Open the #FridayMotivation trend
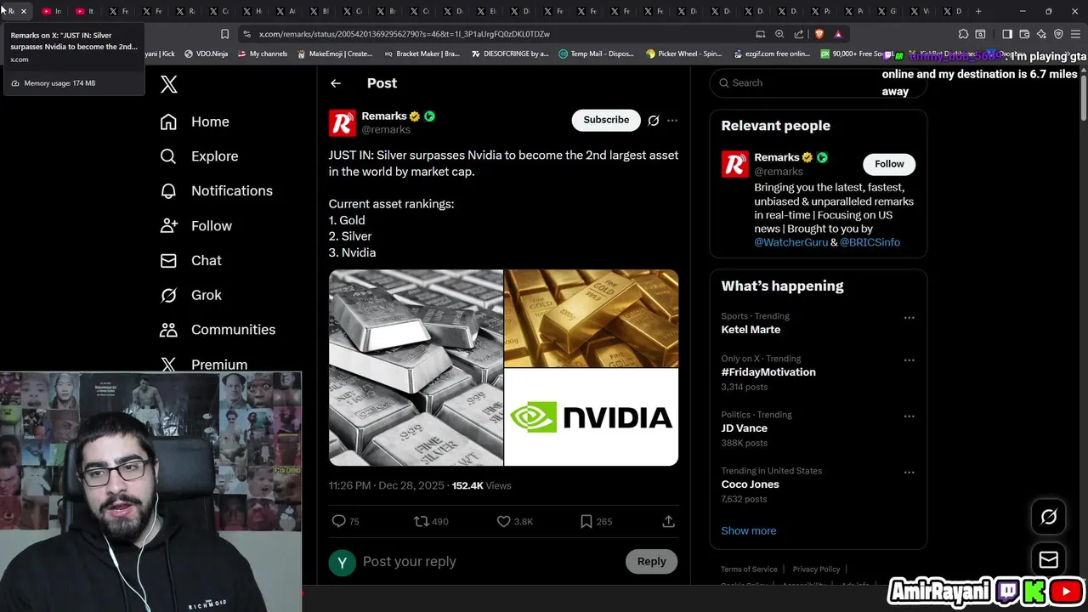The height and width of the screenshot is (612, 1088). click(x=768, y=372)
